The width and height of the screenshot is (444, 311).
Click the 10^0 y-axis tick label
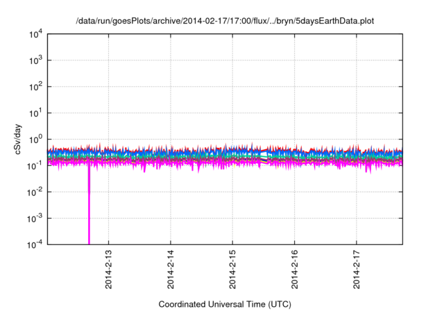click(x=35, y=140)
